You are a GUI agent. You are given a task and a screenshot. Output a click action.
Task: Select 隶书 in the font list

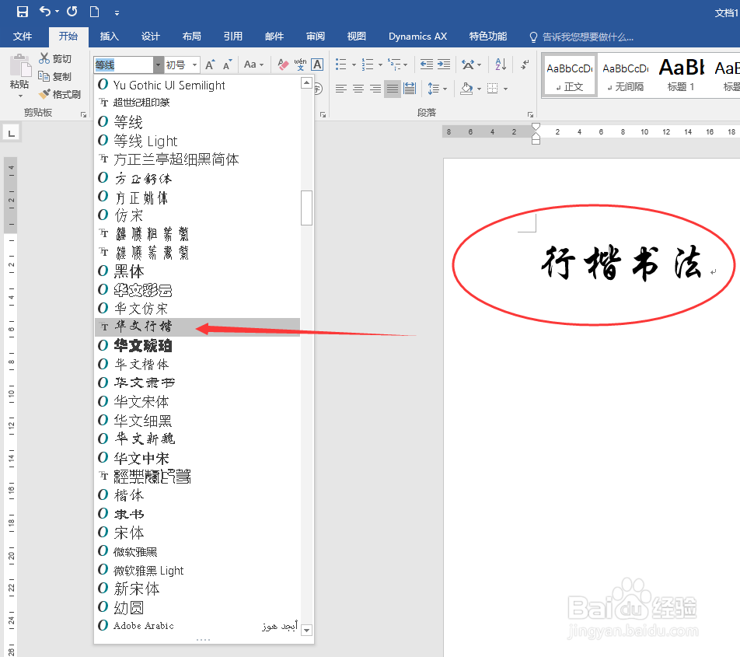129,513
